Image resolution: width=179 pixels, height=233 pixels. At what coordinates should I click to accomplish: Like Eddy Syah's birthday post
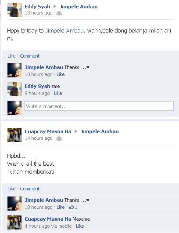[x=11, y=56]
